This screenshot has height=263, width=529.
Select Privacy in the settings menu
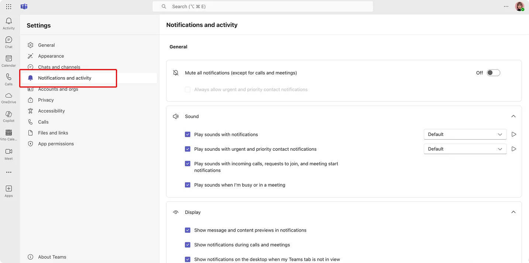coord(47,100)
